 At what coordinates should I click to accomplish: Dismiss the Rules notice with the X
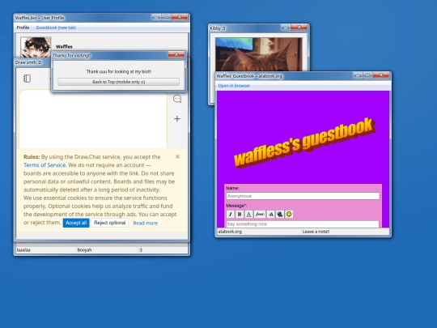pyautogui.click(x=177, y=157)
